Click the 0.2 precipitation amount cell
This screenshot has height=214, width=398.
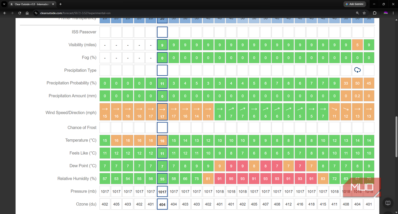click(x=357, y=96)
